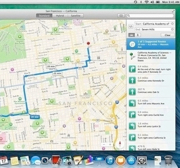Clear the Start field with its x icon

point(172,24)
